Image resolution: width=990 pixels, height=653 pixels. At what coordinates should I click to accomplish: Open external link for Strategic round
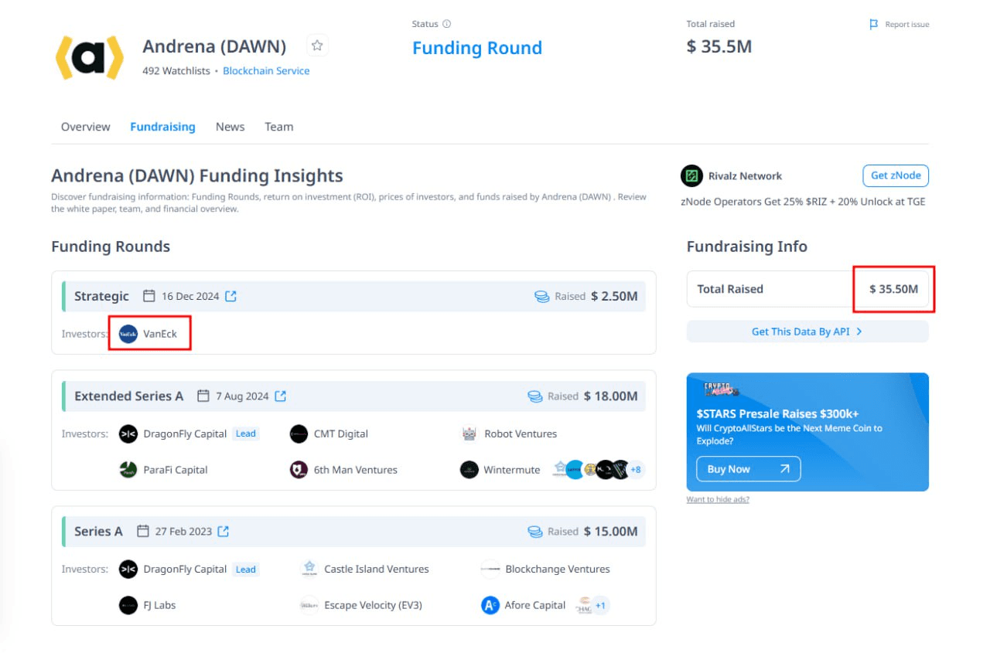230,296
